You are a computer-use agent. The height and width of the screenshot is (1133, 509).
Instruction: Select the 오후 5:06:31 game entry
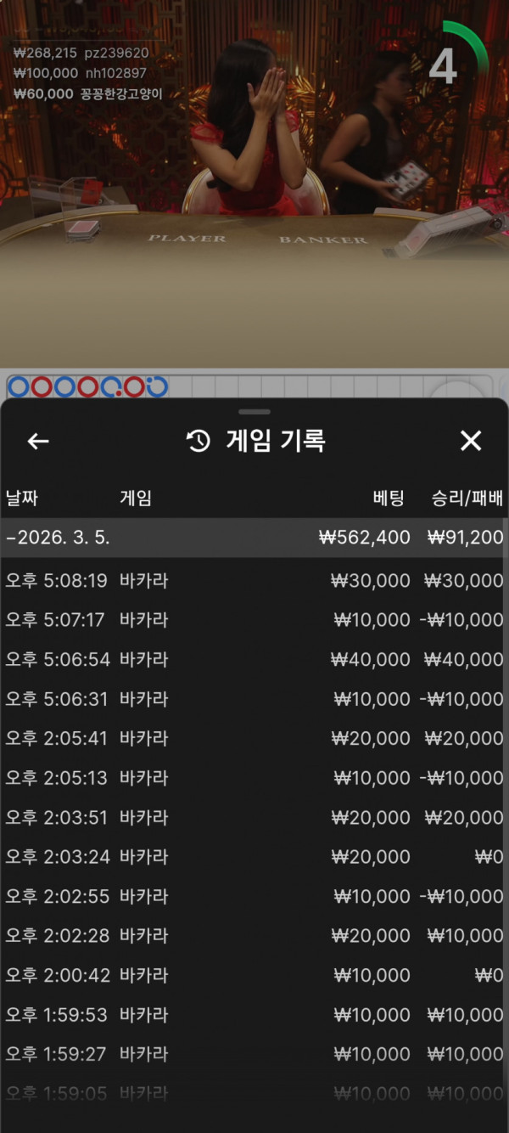tap(255, 699)
